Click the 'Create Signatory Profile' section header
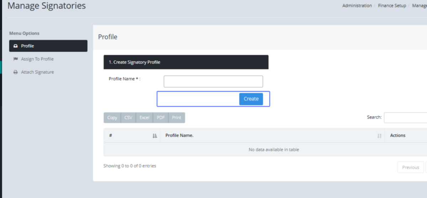The image size is (427, 198). click(x=186, y=62)
